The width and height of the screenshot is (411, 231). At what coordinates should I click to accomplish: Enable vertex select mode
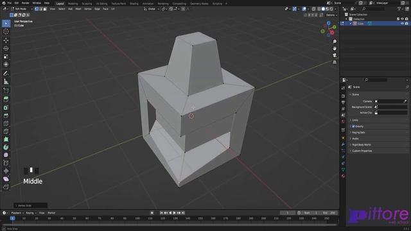point(37,9)
